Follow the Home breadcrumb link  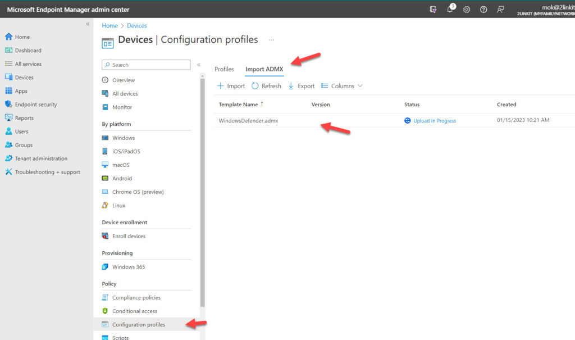(109, 26)
